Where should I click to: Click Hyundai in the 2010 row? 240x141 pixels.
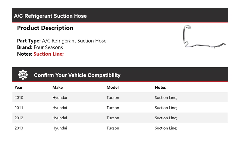pyautogui.click(x=60, y=98)
